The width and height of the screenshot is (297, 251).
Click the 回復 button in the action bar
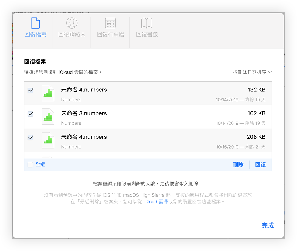point(261,164)
